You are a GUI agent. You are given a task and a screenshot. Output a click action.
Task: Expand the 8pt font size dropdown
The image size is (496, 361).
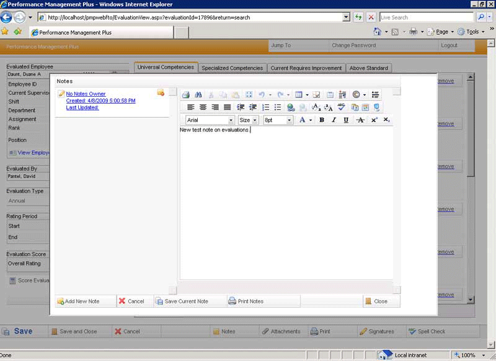click(x=289, y=120)
